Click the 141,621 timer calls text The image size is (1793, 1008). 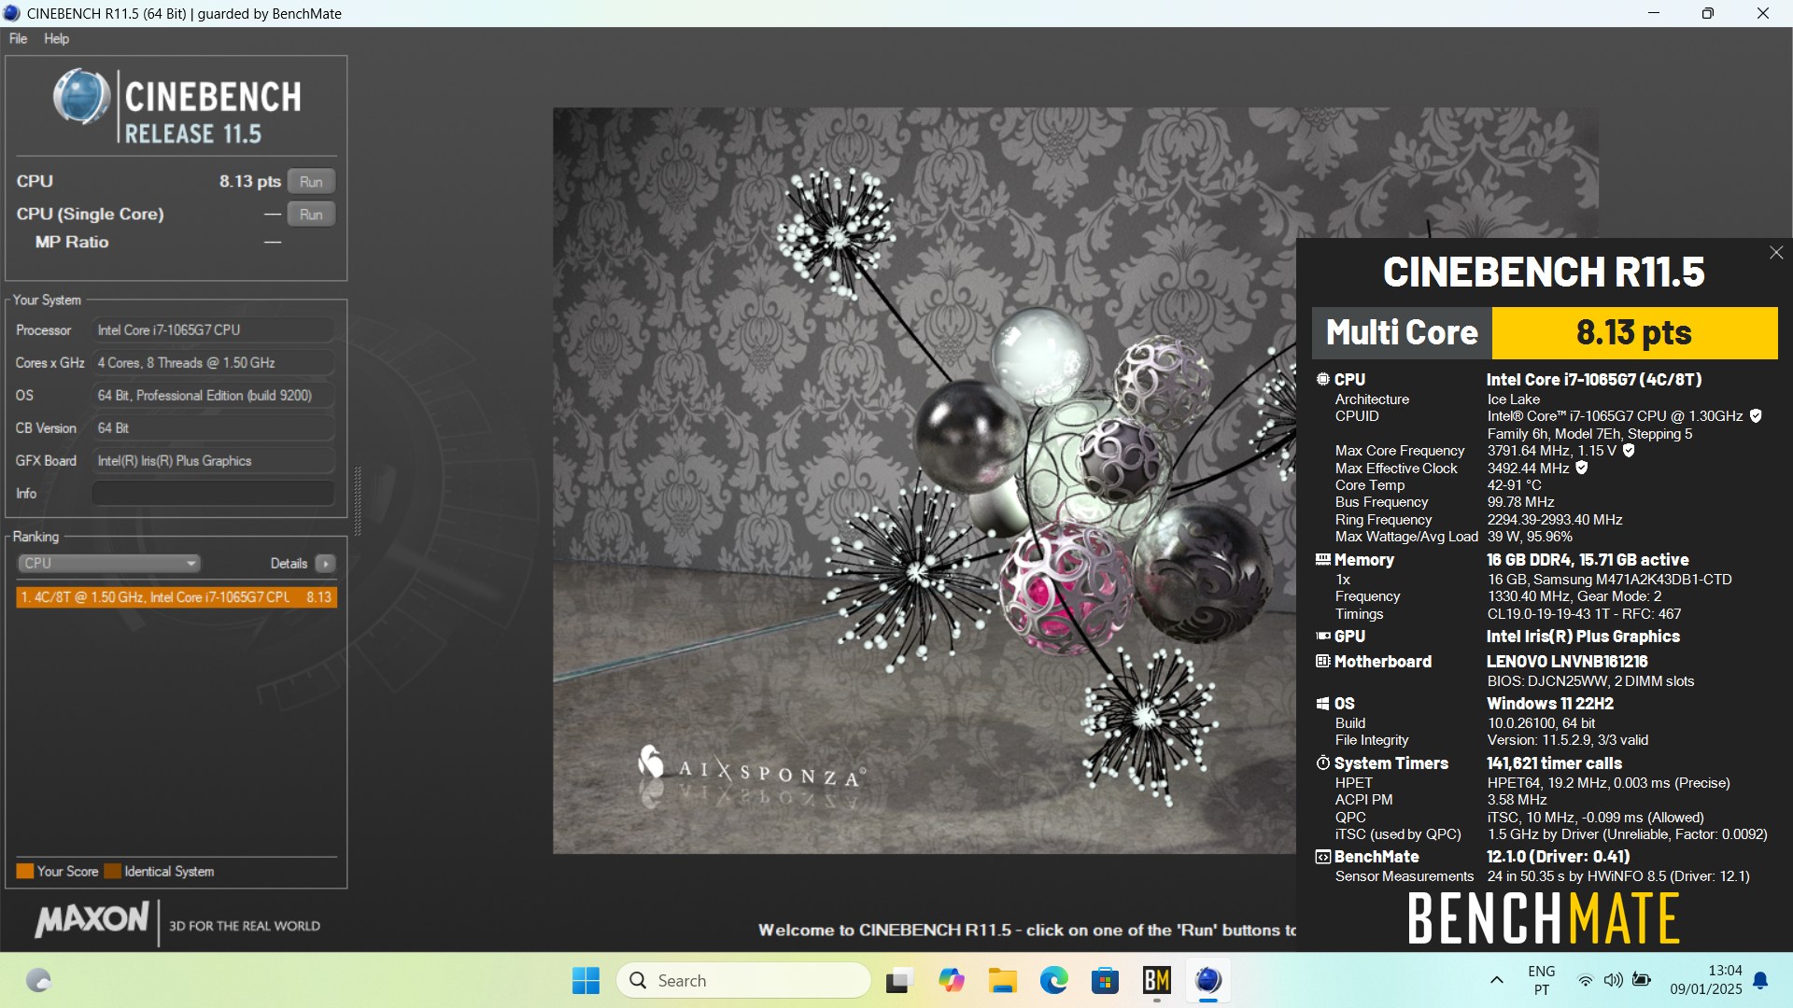[x=1554, y=763]
